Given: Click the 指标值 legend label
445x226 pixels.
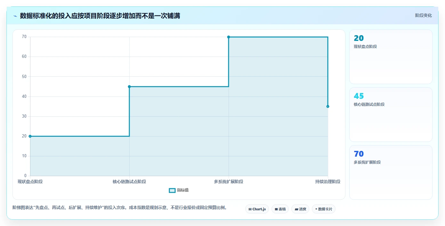Looking at the screenshot, I should click(183, 191).
